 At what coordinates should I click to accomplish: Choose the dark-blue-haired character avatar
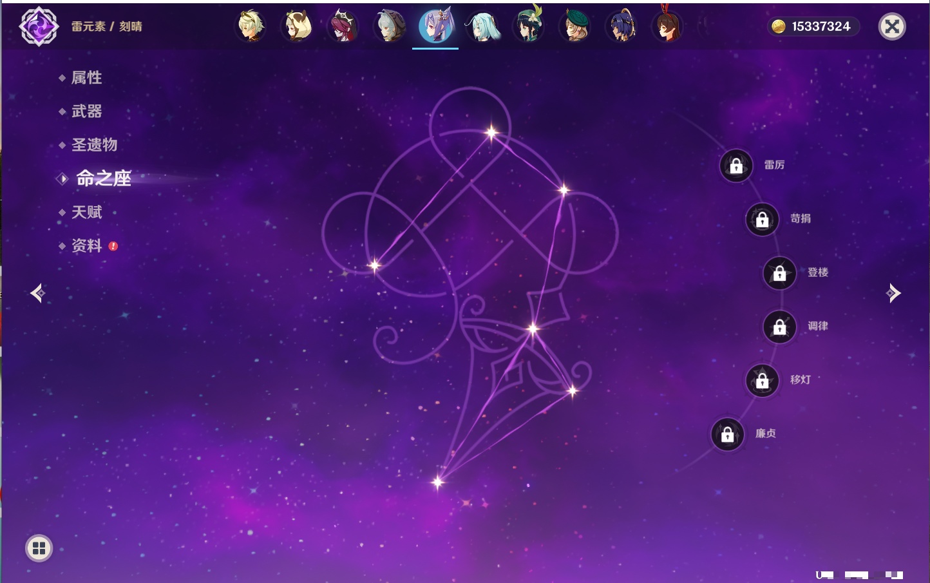622,26
